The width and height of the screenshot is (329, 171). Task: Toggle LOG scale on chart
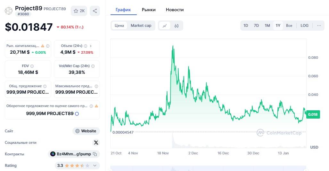click(304, 26)
